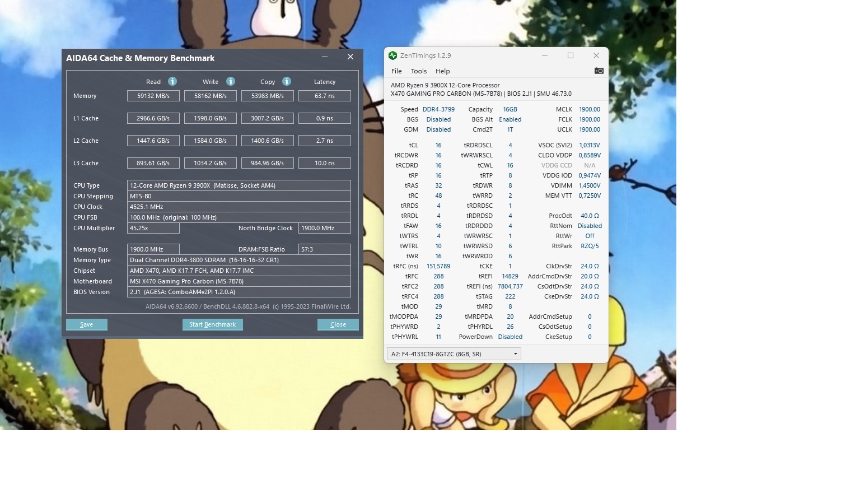The width and height of the screenshot is (860, 484).
Task: Click the Chipset AMD X470 field
Action: pos(239,271)
